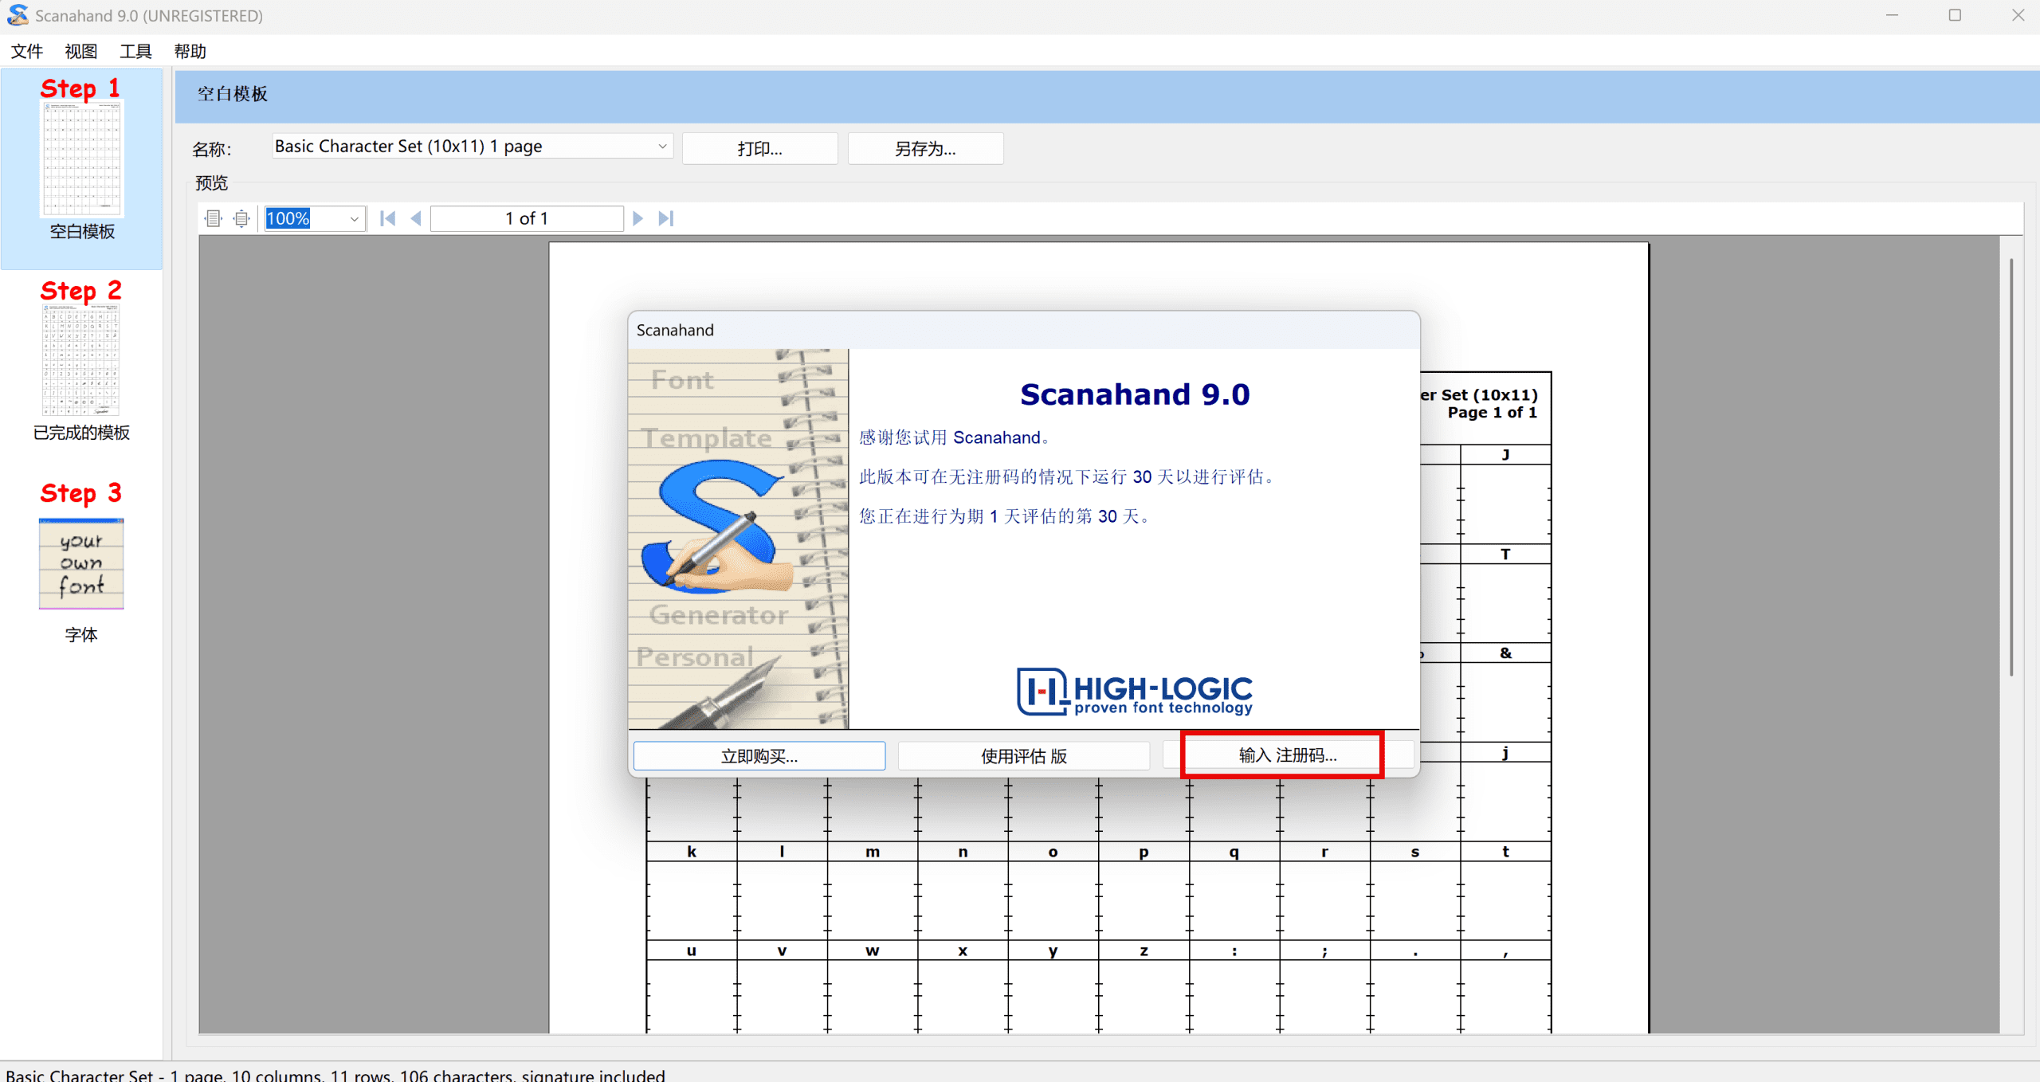Viewport: 2040px width, 1082px height.
Task: Go to first page of the preview
Action: pyautogui.click(x=388, y=218)
